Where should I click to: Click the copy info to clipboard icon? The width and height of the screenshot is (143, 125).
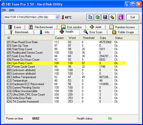(x=90, y=17)
